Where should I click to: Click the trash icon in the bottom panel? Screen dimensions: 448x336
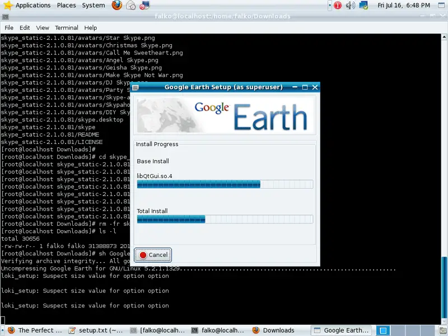[443, 330]
